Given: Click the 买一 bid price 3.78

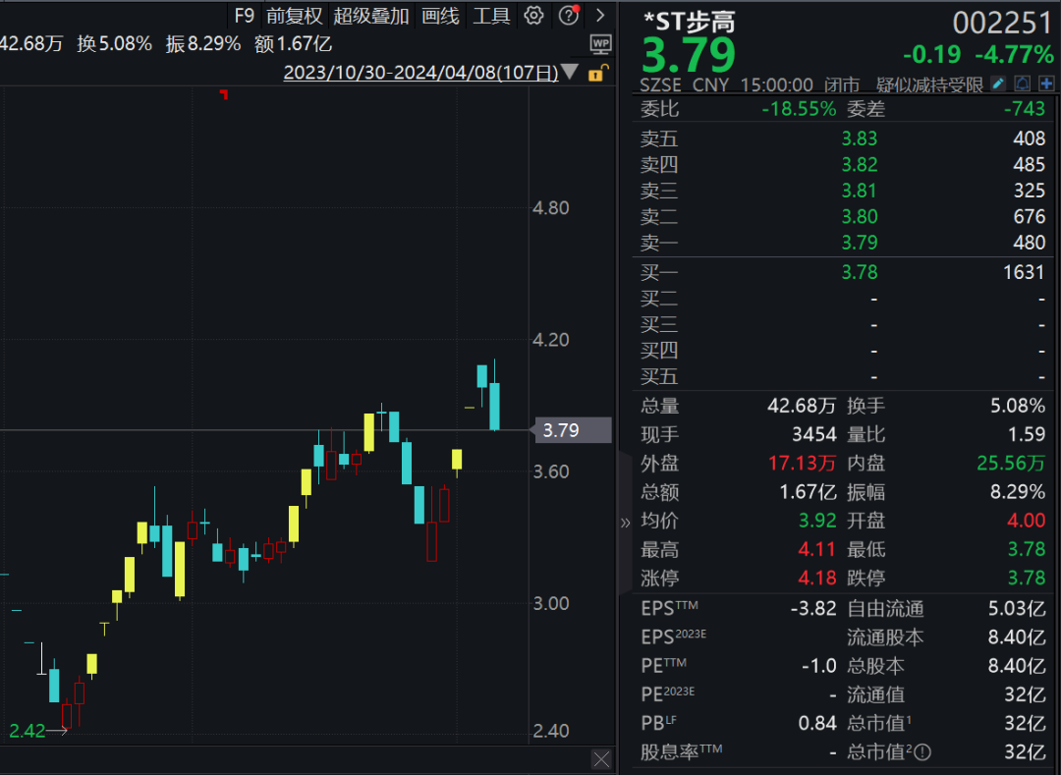Looking at the screenshot, I should coord(860,272).
